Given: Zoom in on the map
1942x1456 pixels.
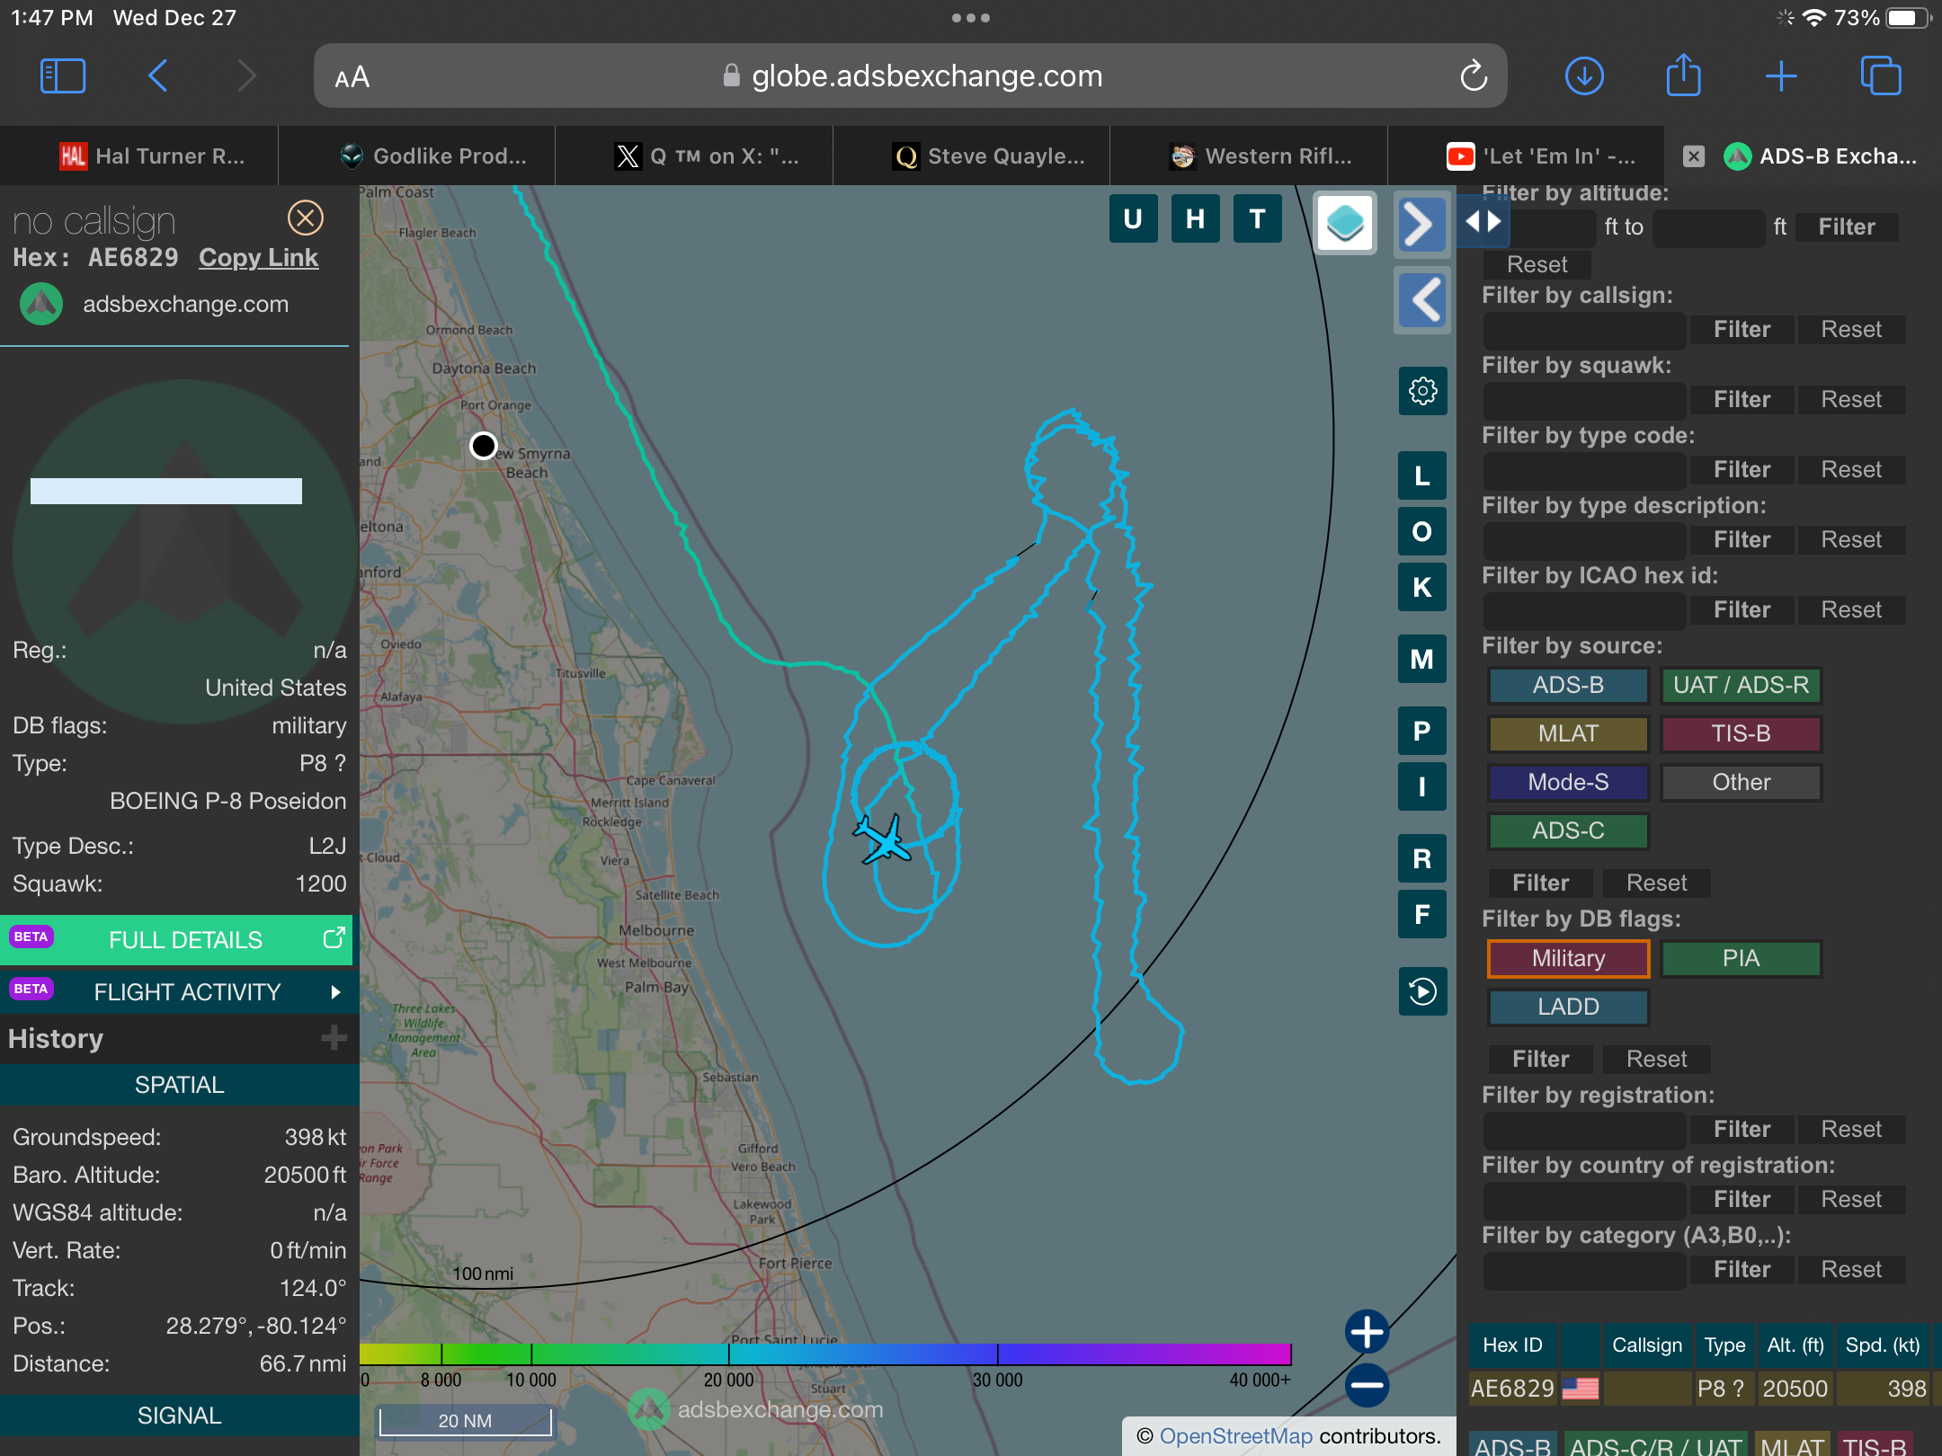Looking at the screenshot, I should 1367,1331.
